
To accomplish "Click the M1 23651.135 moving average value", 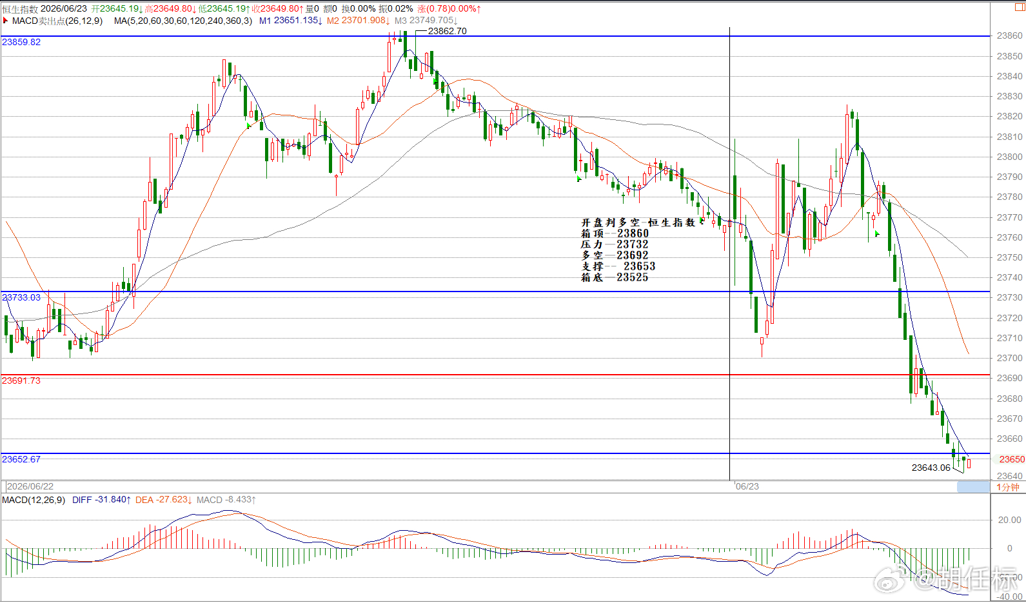I will tap(291, 21).
